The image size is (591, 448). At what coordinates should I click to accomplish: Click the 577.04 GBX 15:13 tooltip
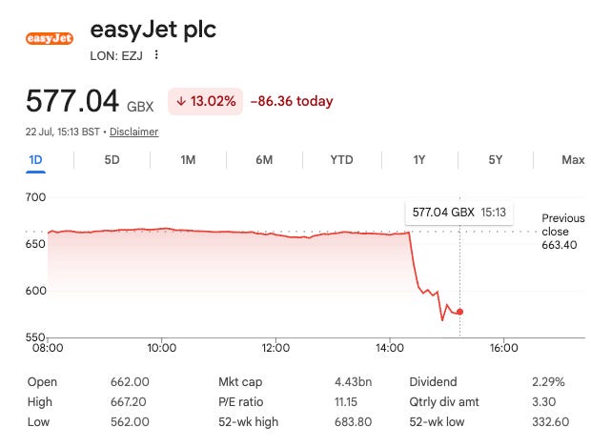click(459, 213)
